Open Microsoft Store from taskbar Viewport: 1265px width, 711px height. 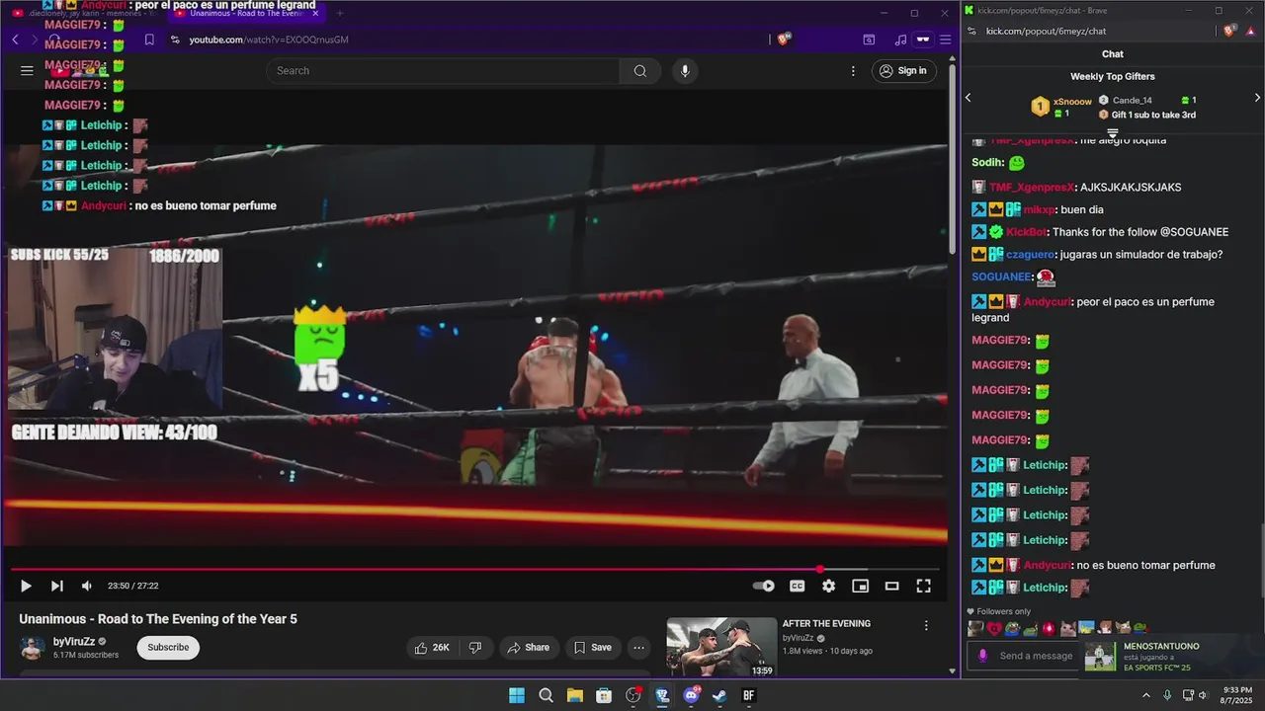[604, 695]
